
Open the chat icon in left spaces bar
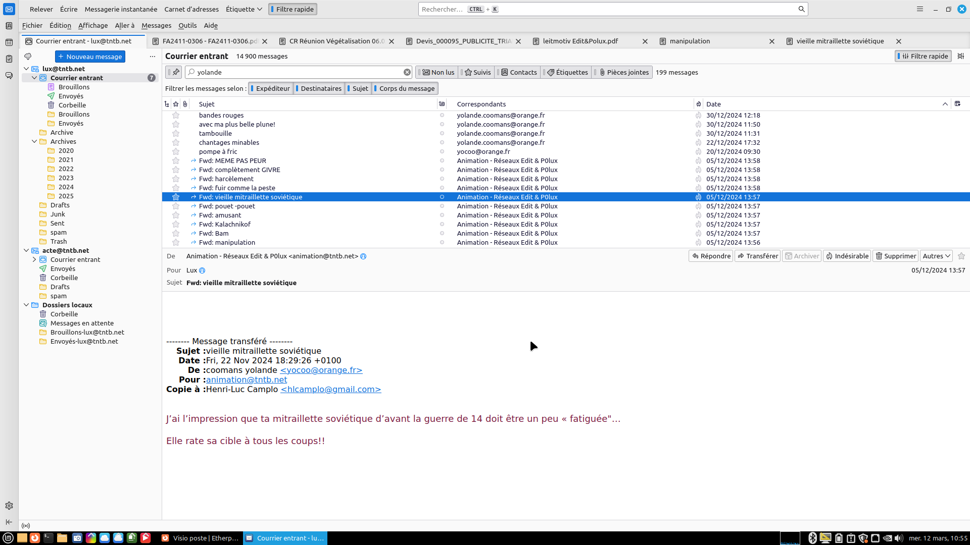(x=9, y=76)
